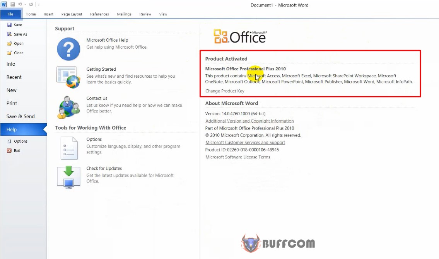
Task: Click the Close folder icon in the sidebar
Action: click(9, 53)
